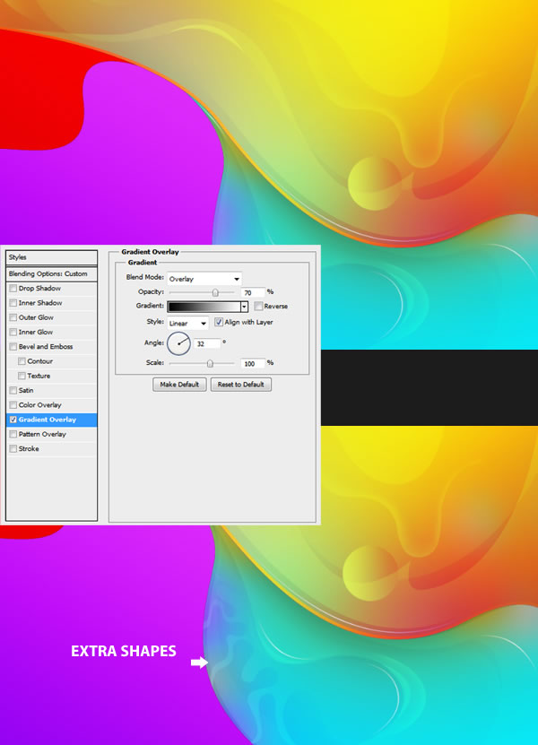Enable the Pattern Overlay checkbox
The width and height of the screenshot is (538, 745).
tap(13, 434)
